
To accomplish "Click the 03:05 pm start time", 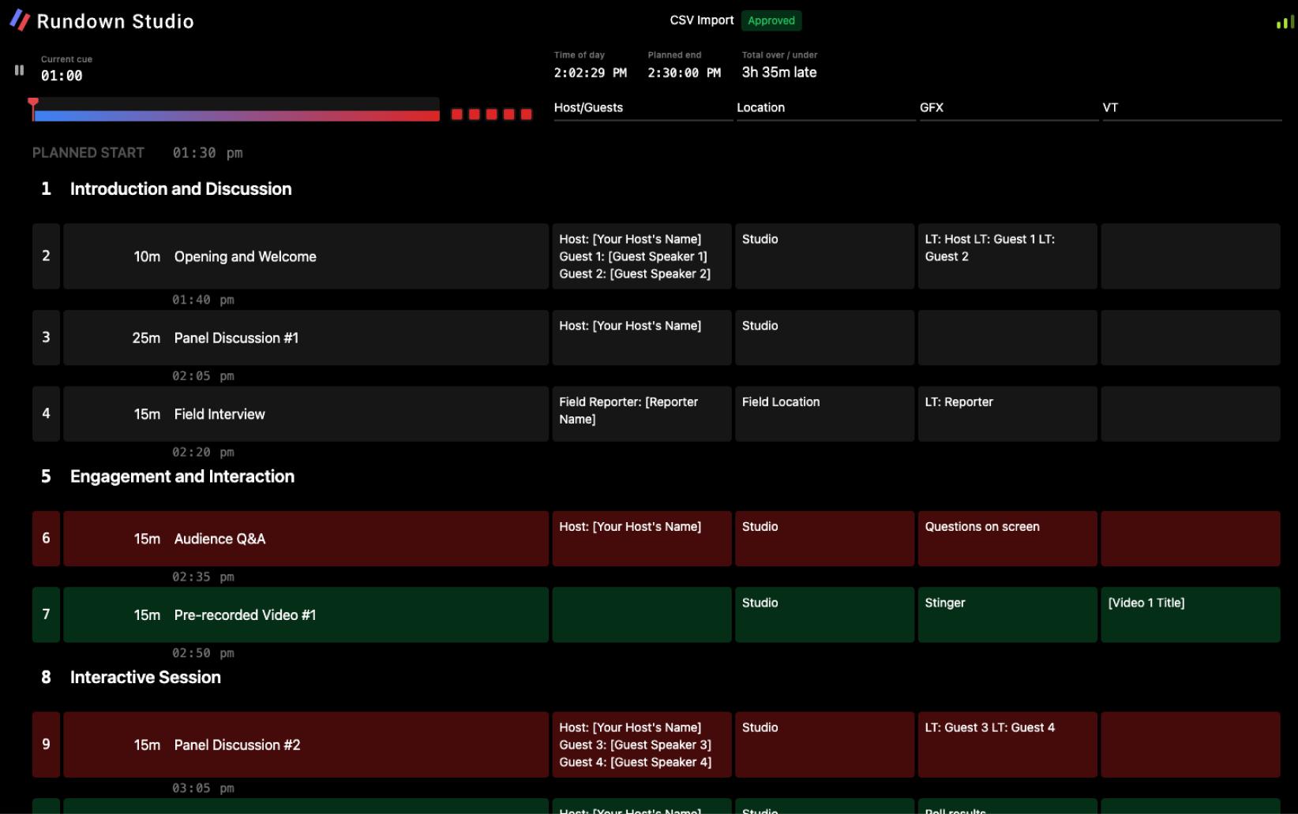I will (203, 788).
